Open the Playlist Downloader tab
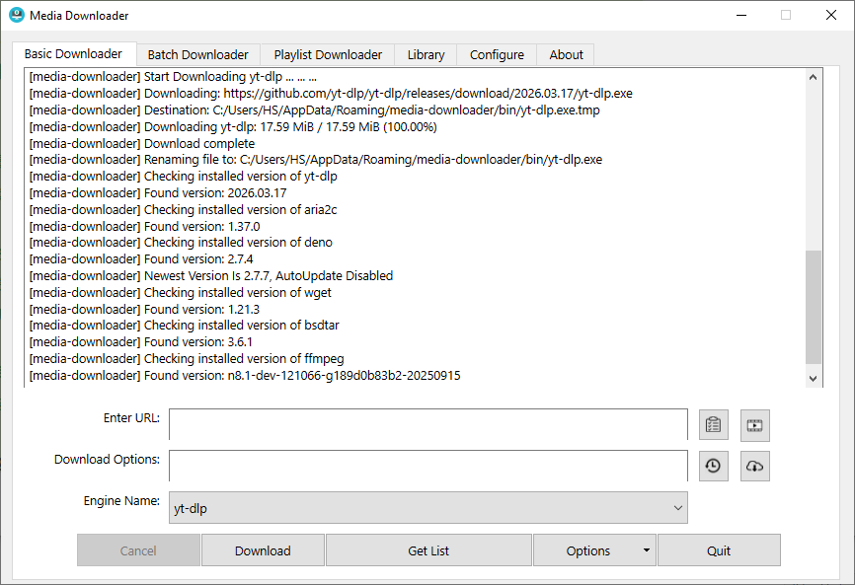This screenshot has width=855, height=585. pos(327,54)
